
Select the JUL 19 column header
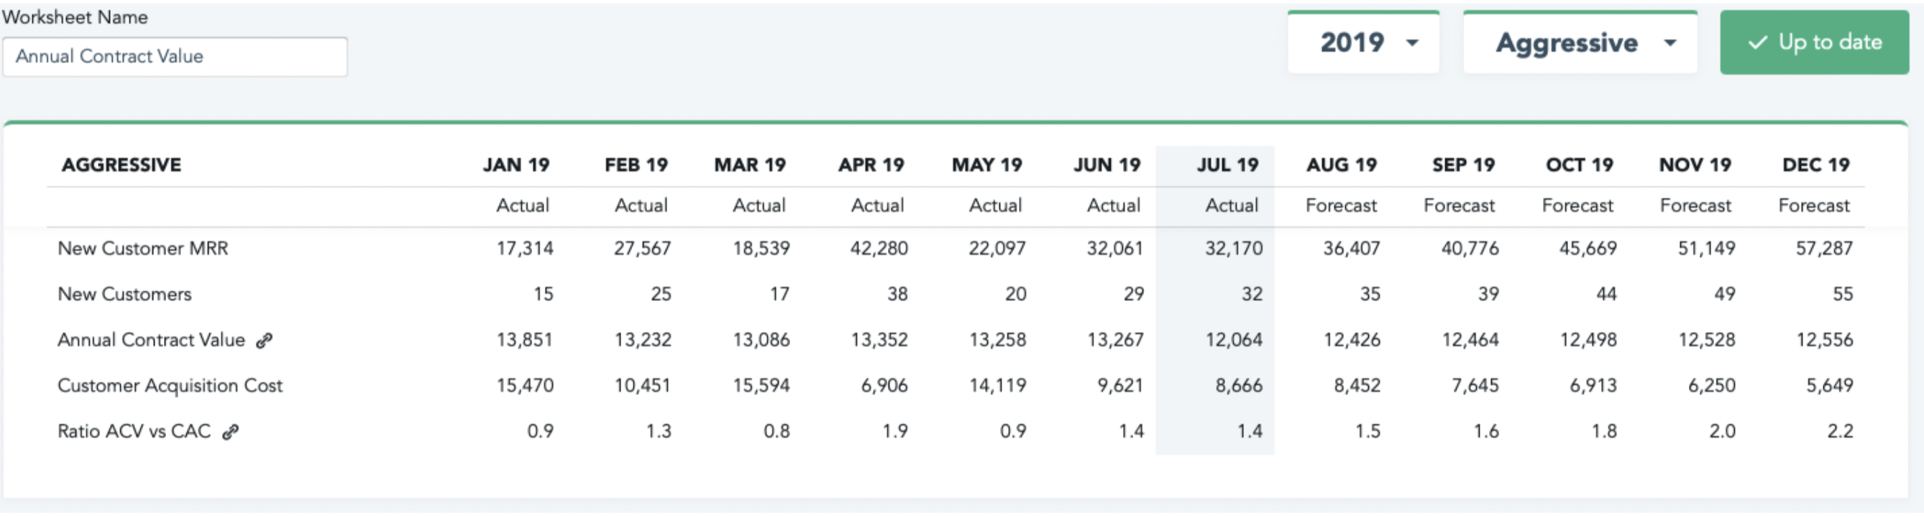click(x=1227, y=165)
